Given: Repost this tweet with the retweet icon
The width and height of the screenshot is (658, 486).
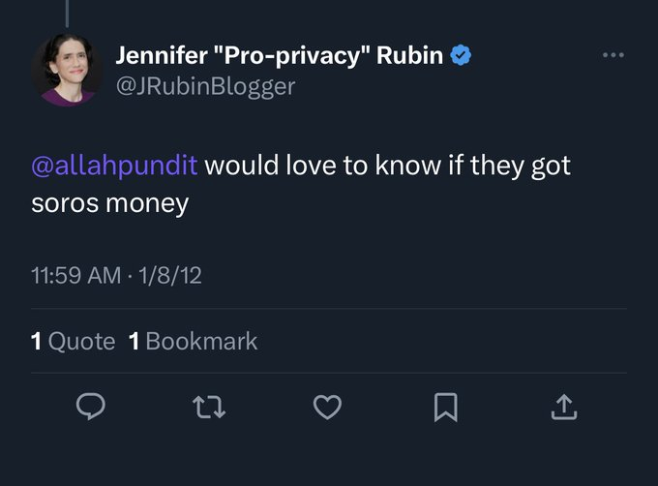Looking at the screenshot, I should pos(209,408).
